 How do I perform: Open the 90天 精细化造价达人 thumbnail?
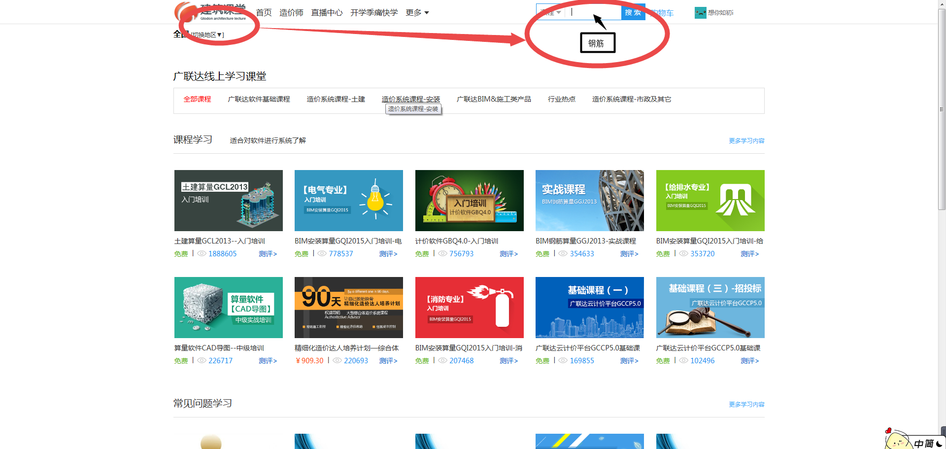click(x=349, y=308)
